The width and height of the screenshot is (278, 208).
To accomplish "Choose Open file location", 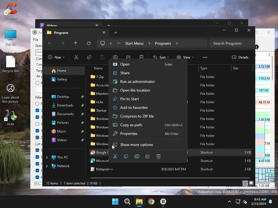I will [148, 90].
